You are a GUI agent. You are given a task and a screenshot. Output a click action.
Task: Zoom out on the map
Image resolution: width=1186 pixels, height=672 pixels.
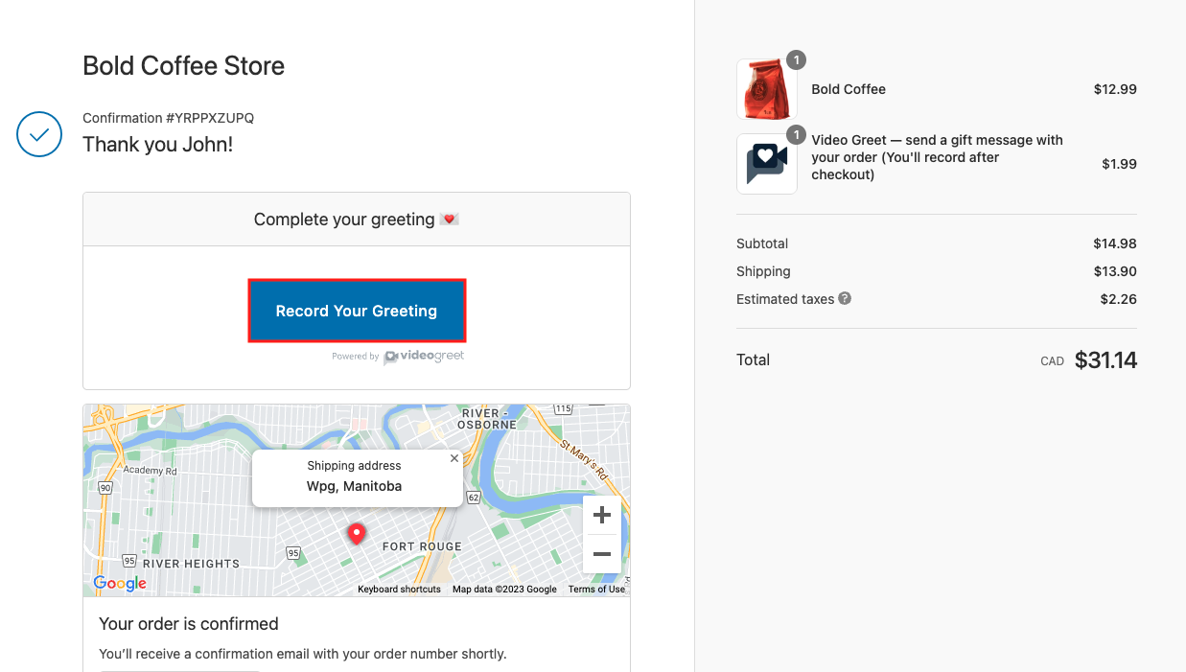coord(602,554)
